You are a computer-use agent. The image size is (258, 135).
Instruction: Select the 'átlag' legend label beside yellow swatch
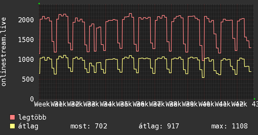28,126
